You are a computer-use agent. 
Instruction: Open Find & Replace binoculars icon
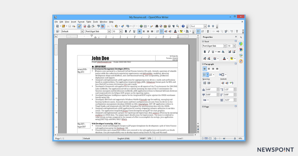coord(157,26)
